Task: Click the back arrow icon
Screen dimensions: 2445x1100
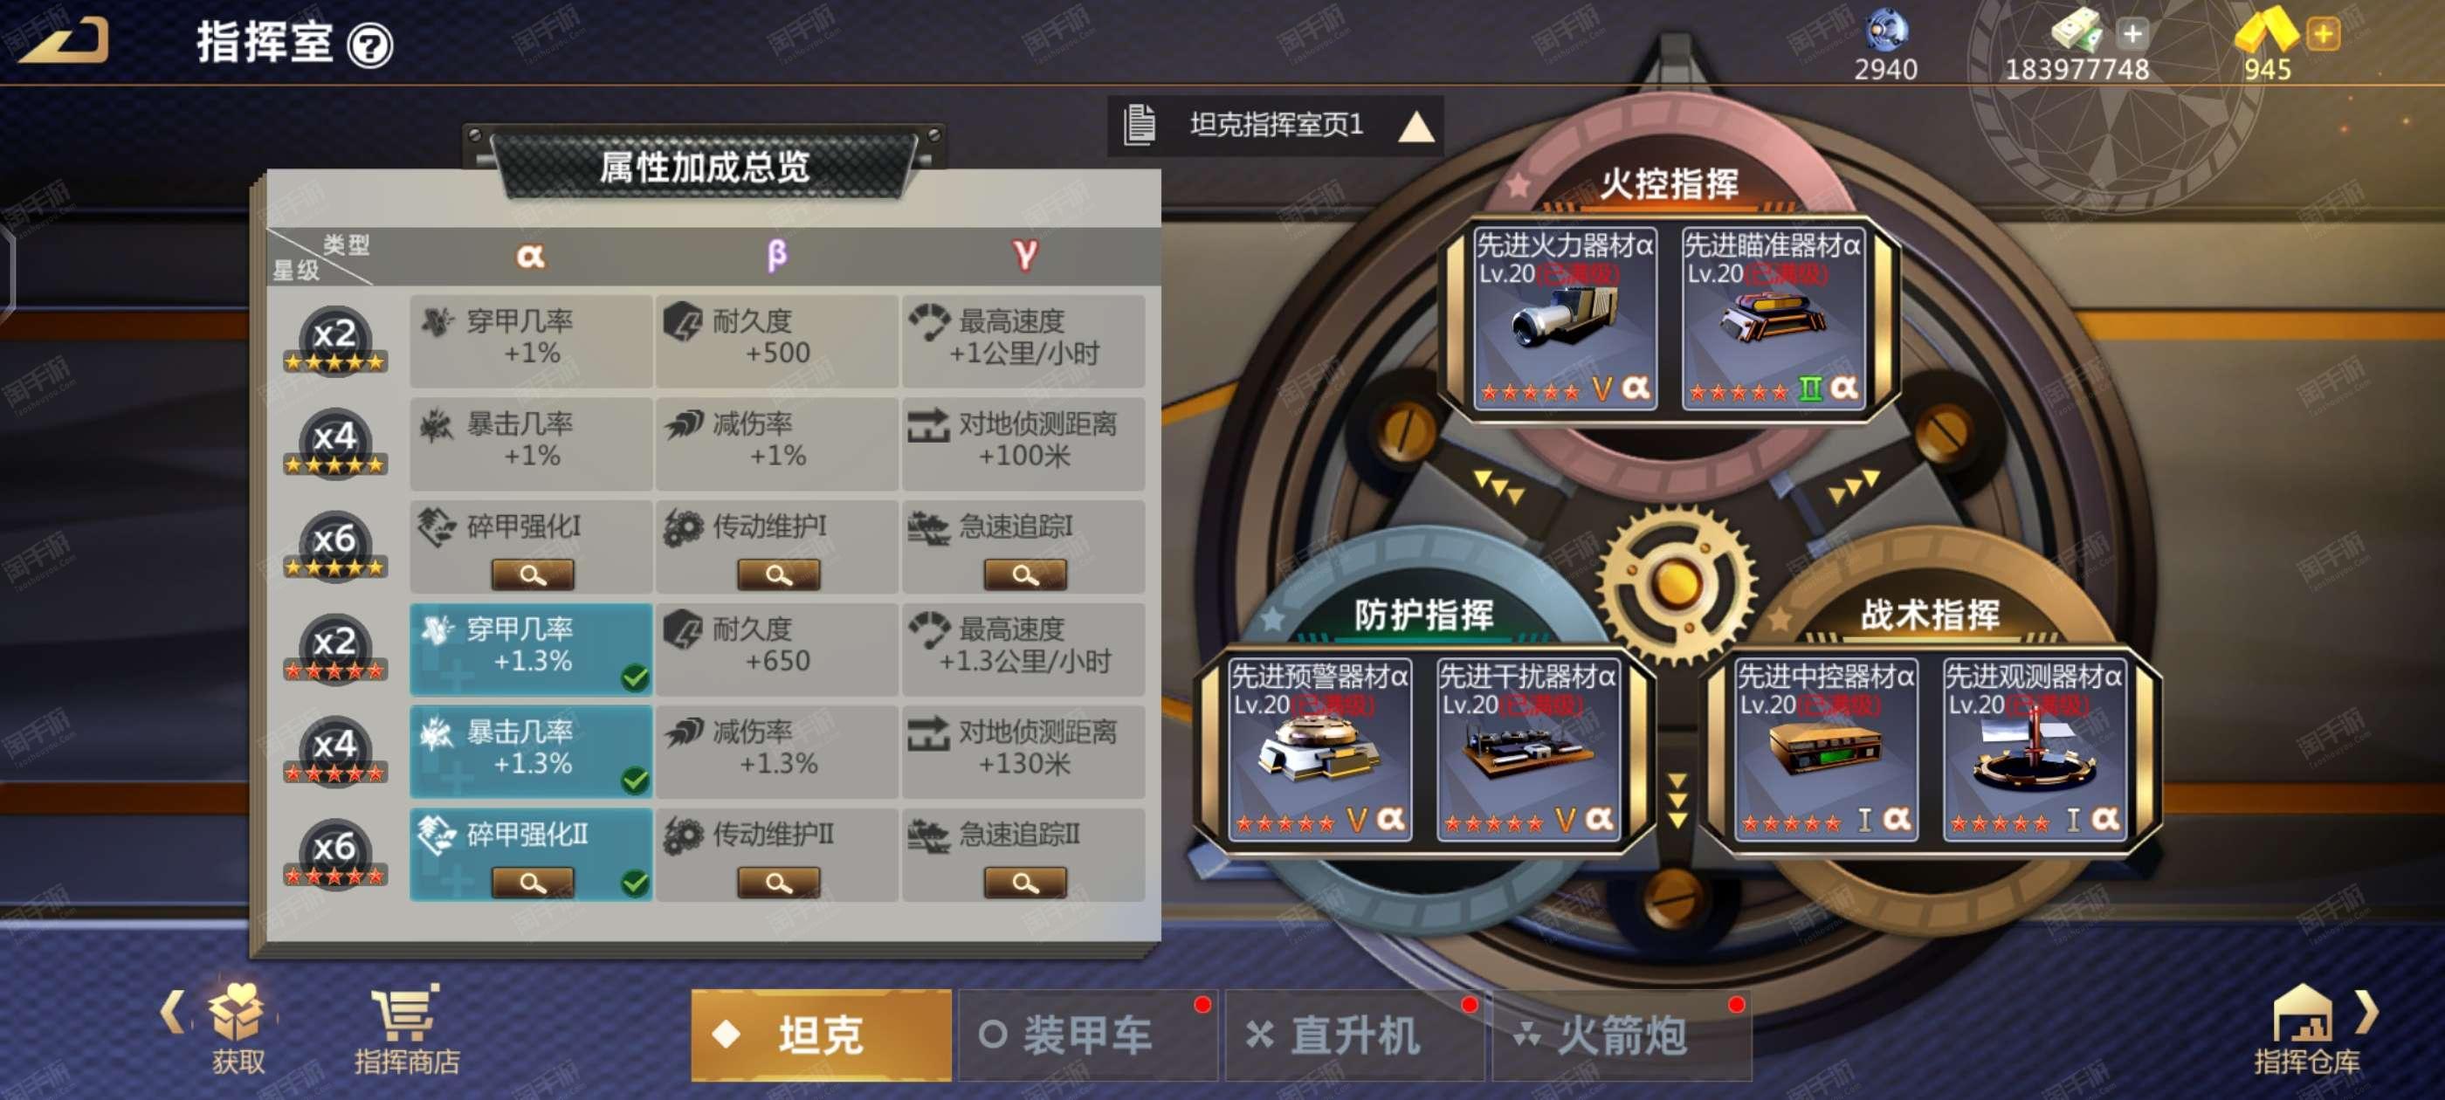Action: coord(65,42)
